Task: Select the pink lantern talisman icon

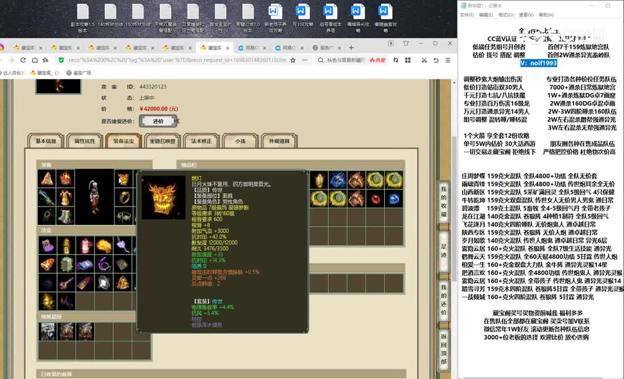Action: (x=85, y=245)
